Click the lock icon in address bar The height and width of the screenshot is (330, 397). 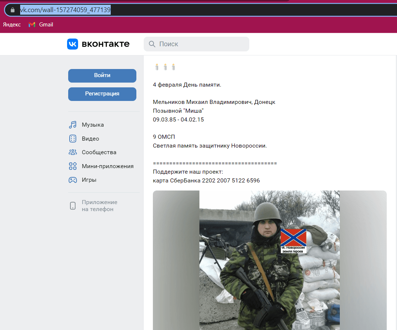[12, 10]
